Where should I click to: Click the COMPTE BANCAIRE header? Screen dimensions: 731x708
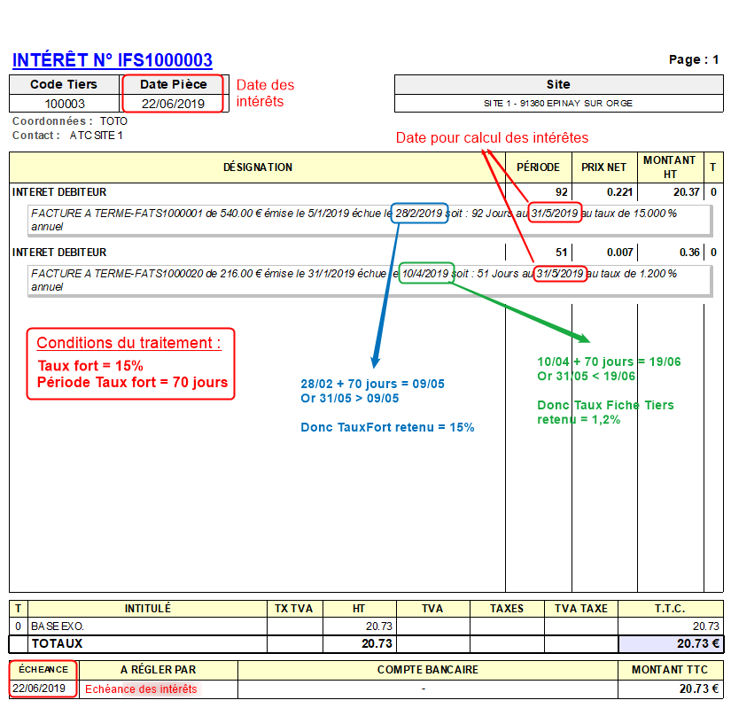click(x=427, y=670)
